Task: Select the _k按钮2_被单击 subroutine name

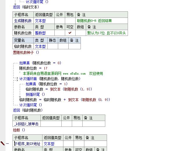Action: pyautogui.click(x=26, y=124)
